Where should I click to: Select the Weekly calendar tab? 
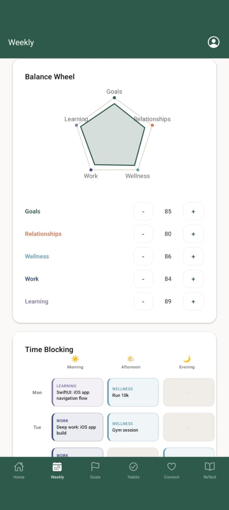tap(57, 470)
